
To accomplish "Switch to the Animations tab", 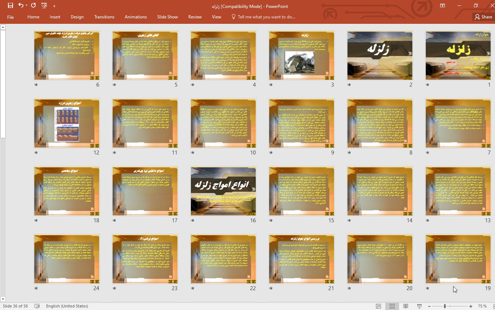I will point(136,17).
